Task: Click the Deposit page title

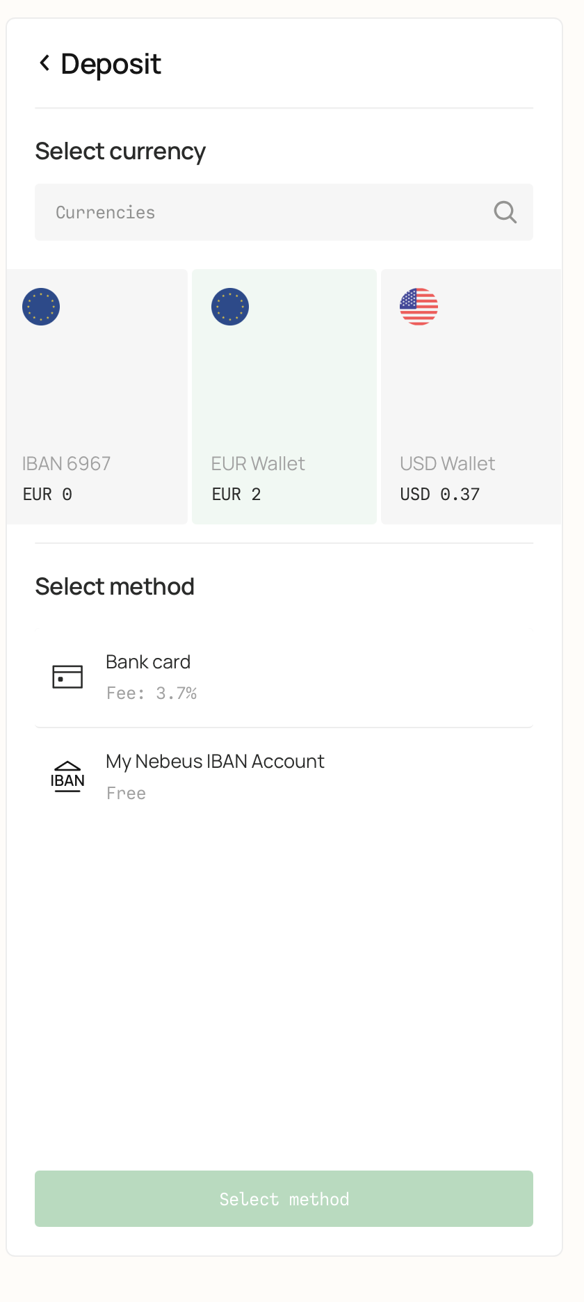Action: pos(111,64)
